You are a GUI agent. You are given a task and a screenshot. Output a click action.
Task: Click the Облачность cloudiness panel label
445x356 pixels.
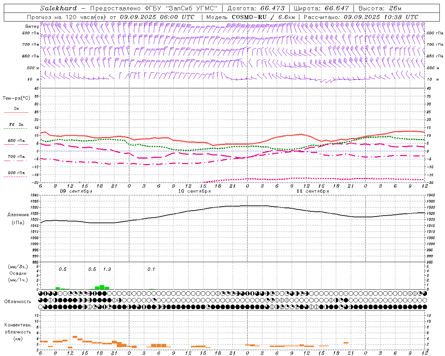click(x=18, y=301)
